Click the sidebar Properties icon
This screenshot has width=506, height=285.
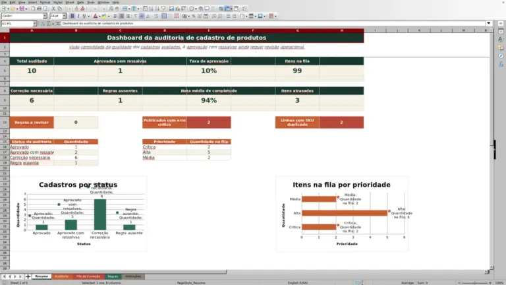[x=501, y=32]
